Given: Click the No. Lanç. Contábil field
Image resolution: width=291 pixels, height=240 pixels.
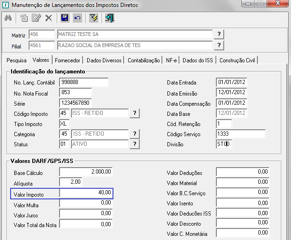Looking at the screenshot, I should pyautogui.click(x=84, y=82).
